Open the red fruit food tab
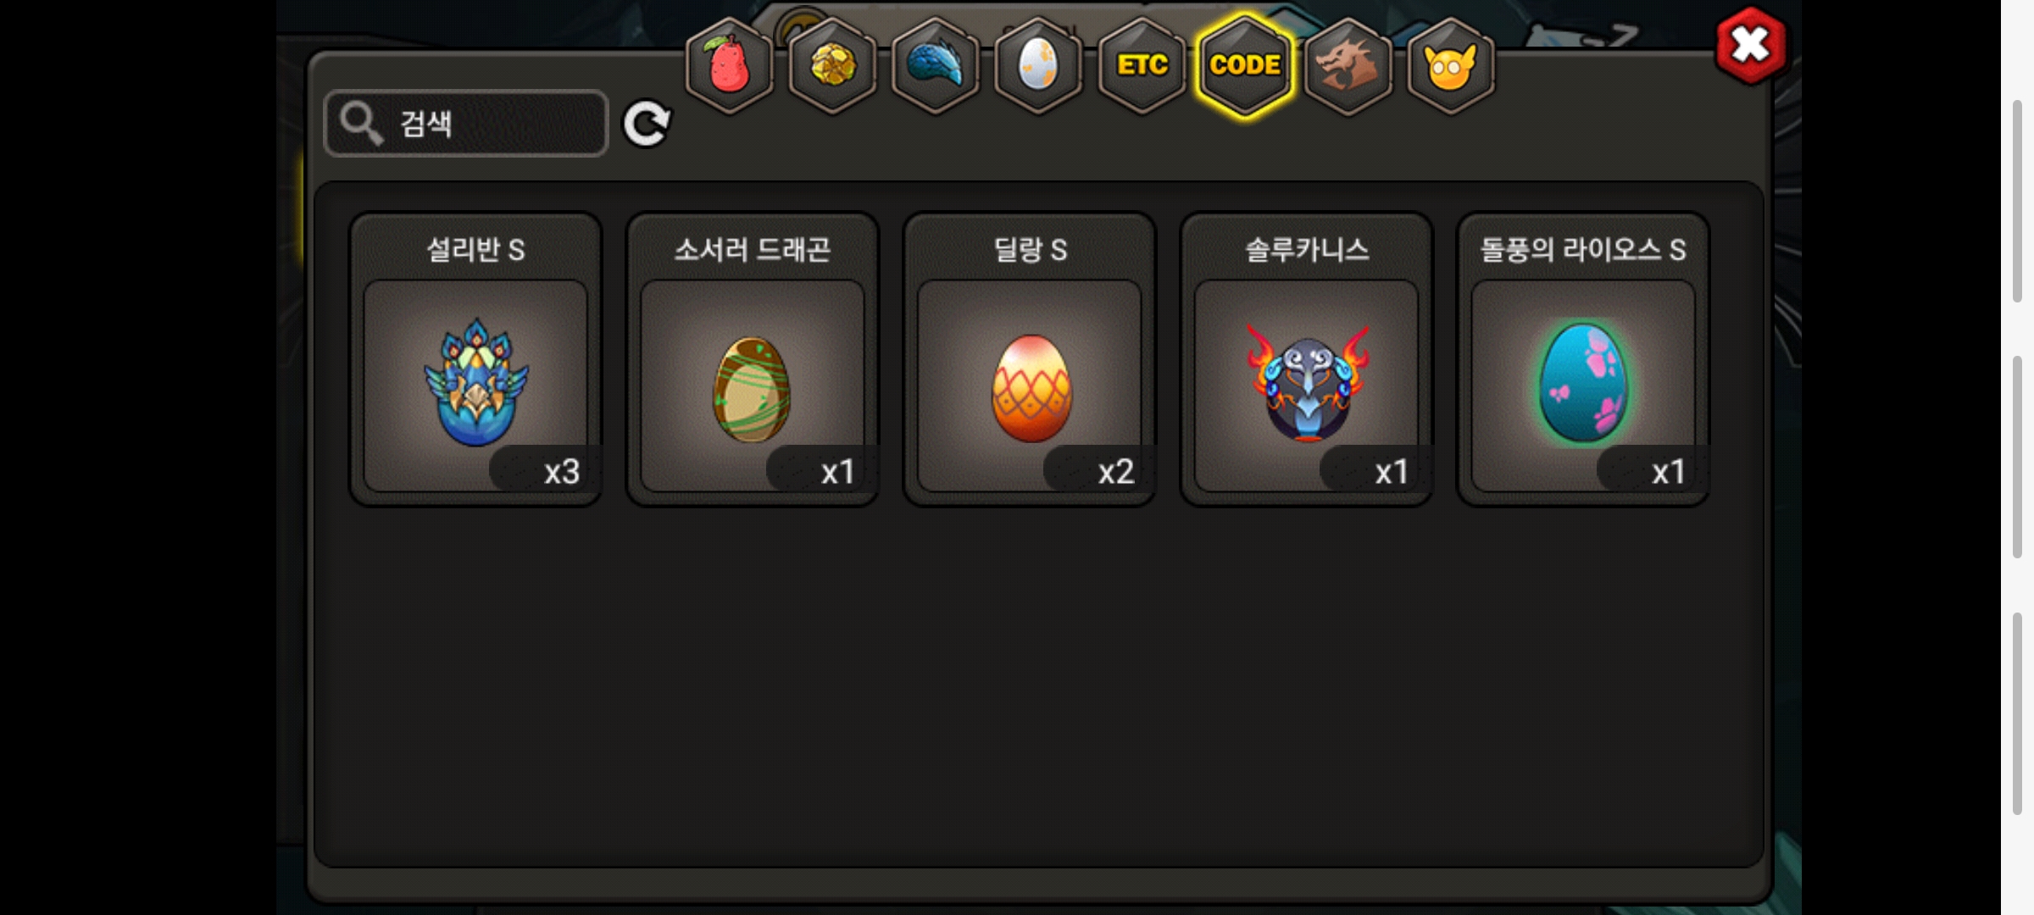Screen dimensions: 2034x915 coord(729,66)
